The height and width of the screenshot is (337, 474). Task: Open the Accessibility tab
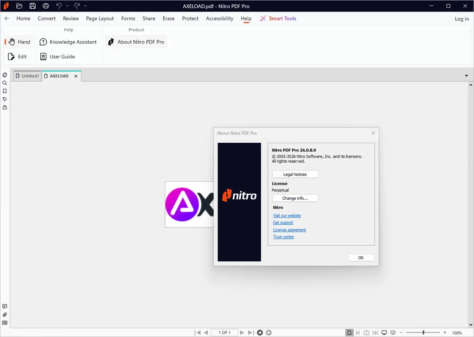[x=219, y=19]
